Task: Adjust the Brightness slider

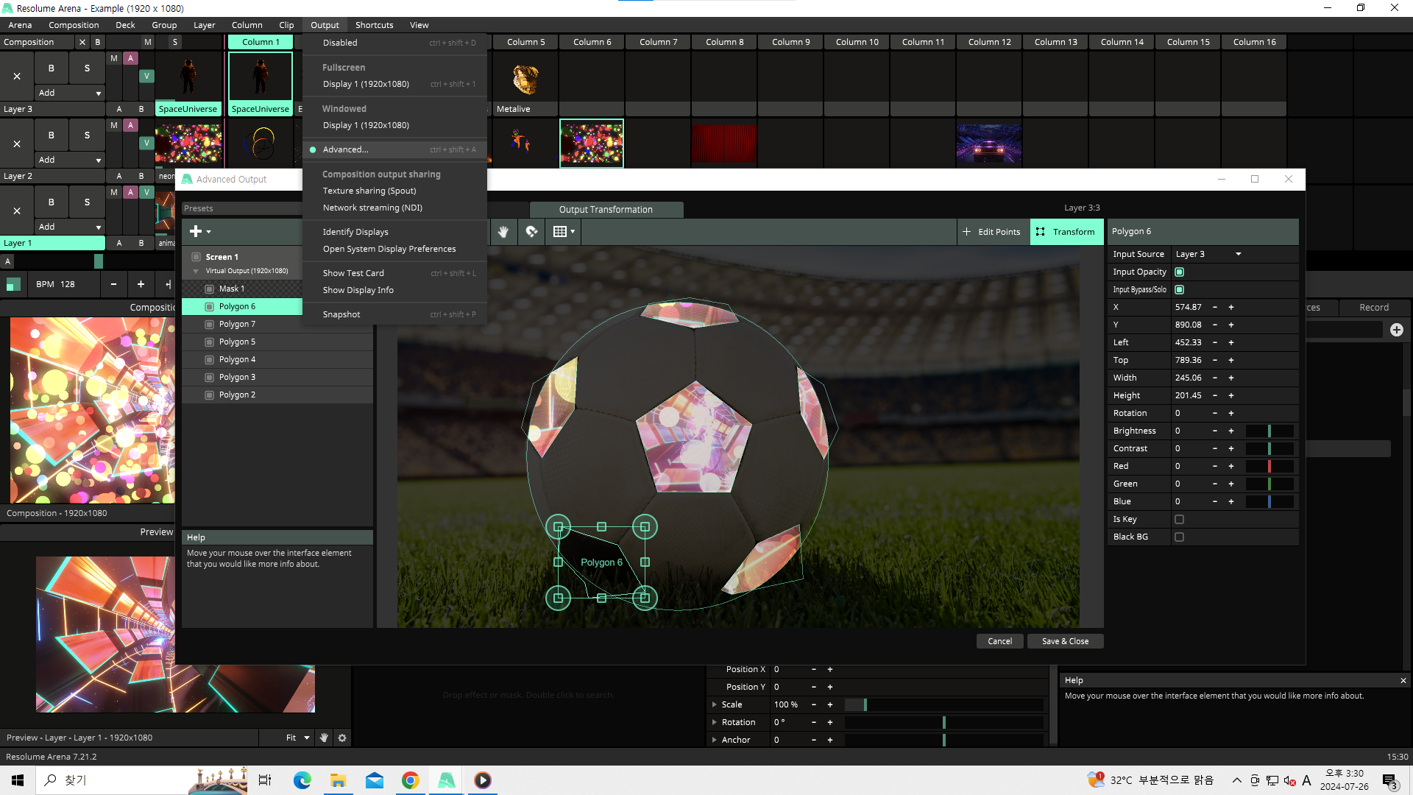Action: tap(1269, 431)
